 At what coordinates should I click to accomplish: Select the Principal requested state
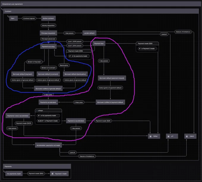tap(48, 33)
